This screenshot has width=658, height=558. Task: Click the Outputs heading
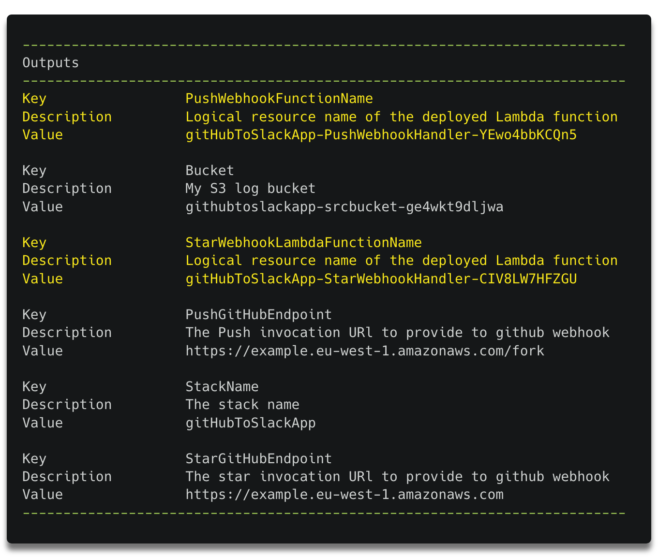point(51,63)
